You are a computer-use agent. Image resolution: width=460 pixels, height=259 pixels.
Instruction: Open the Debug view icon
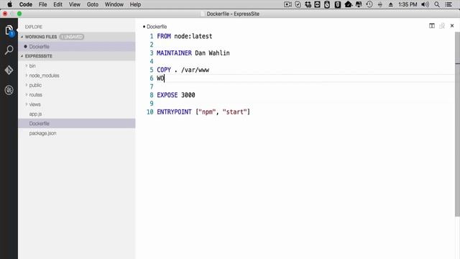[x=9, y=90]
